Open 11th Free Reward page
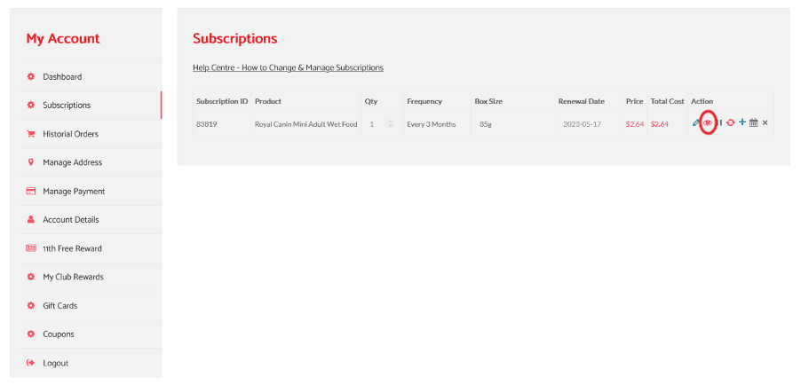 click(x=72, y=248)
